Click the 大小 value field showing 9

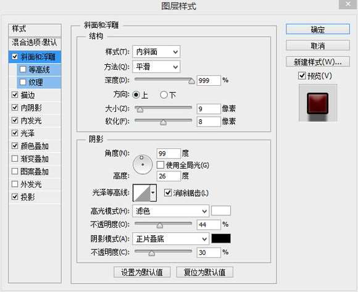[209, 109]
